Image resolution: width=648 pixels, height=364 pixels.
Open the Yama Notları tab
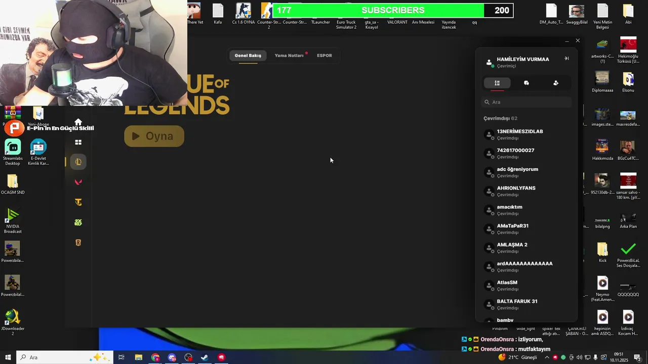tap(289, 56)
